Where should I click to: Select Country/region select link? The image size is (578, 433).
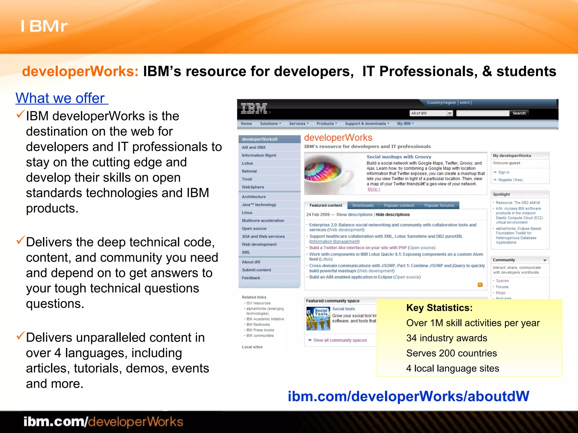pyautogui.click(x=464, y=103)
